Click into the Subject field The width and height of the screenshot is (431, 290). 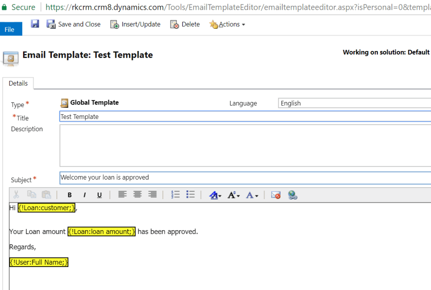click(244, 178)
